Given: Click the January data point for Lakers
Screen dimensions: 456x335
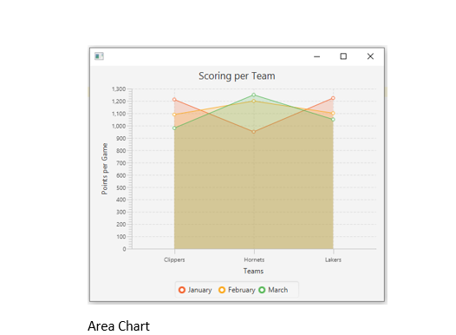Looking at the screenshot, I should (x=333, y=98).
